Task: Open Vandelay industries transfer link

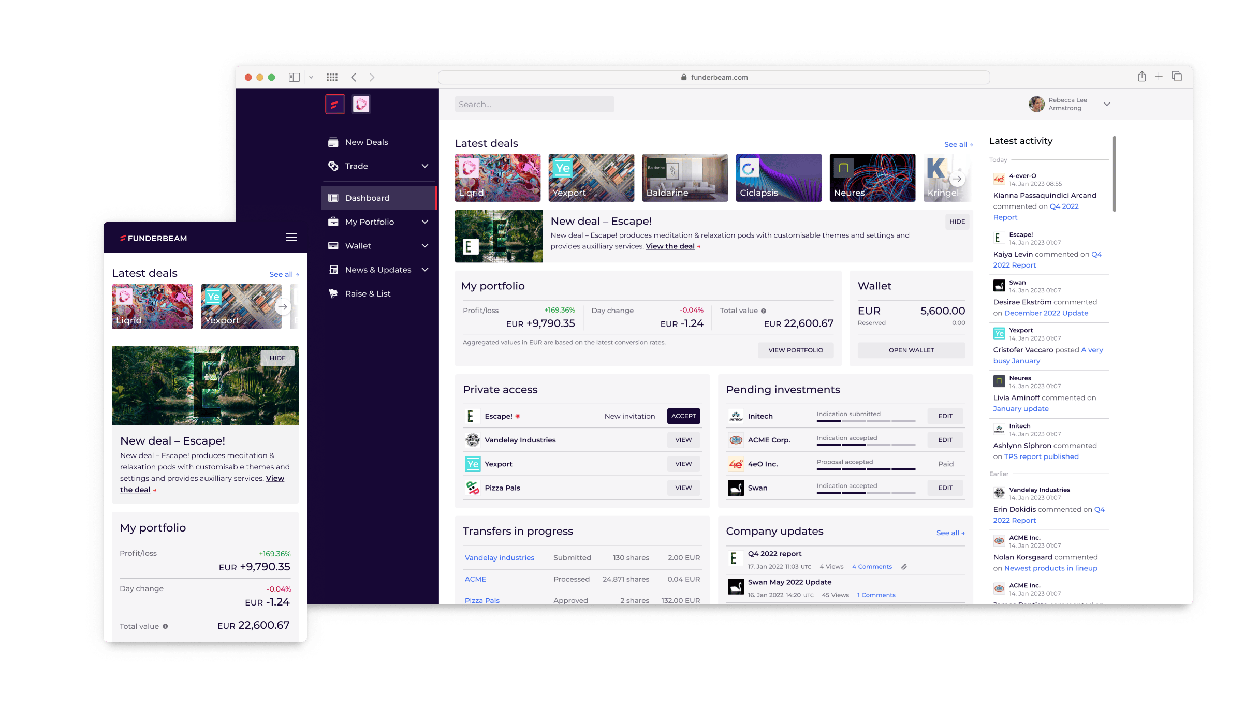Action: click(x=499, y=558)
